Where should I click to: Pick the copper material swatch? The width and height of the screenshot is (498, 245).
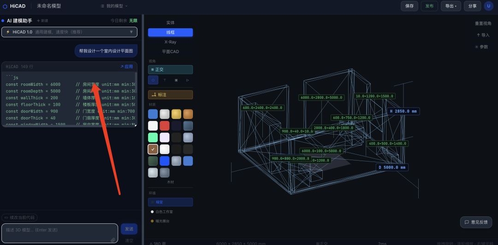pos(188,114)
